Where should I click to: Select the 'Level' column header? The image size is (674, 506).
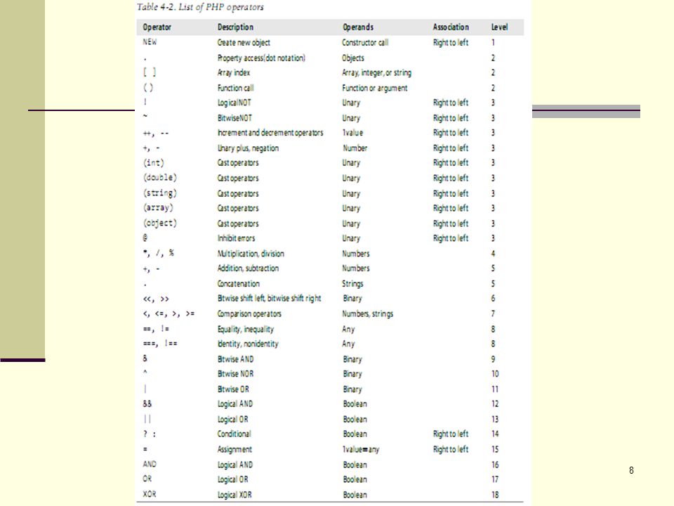[x=499, y=27]
